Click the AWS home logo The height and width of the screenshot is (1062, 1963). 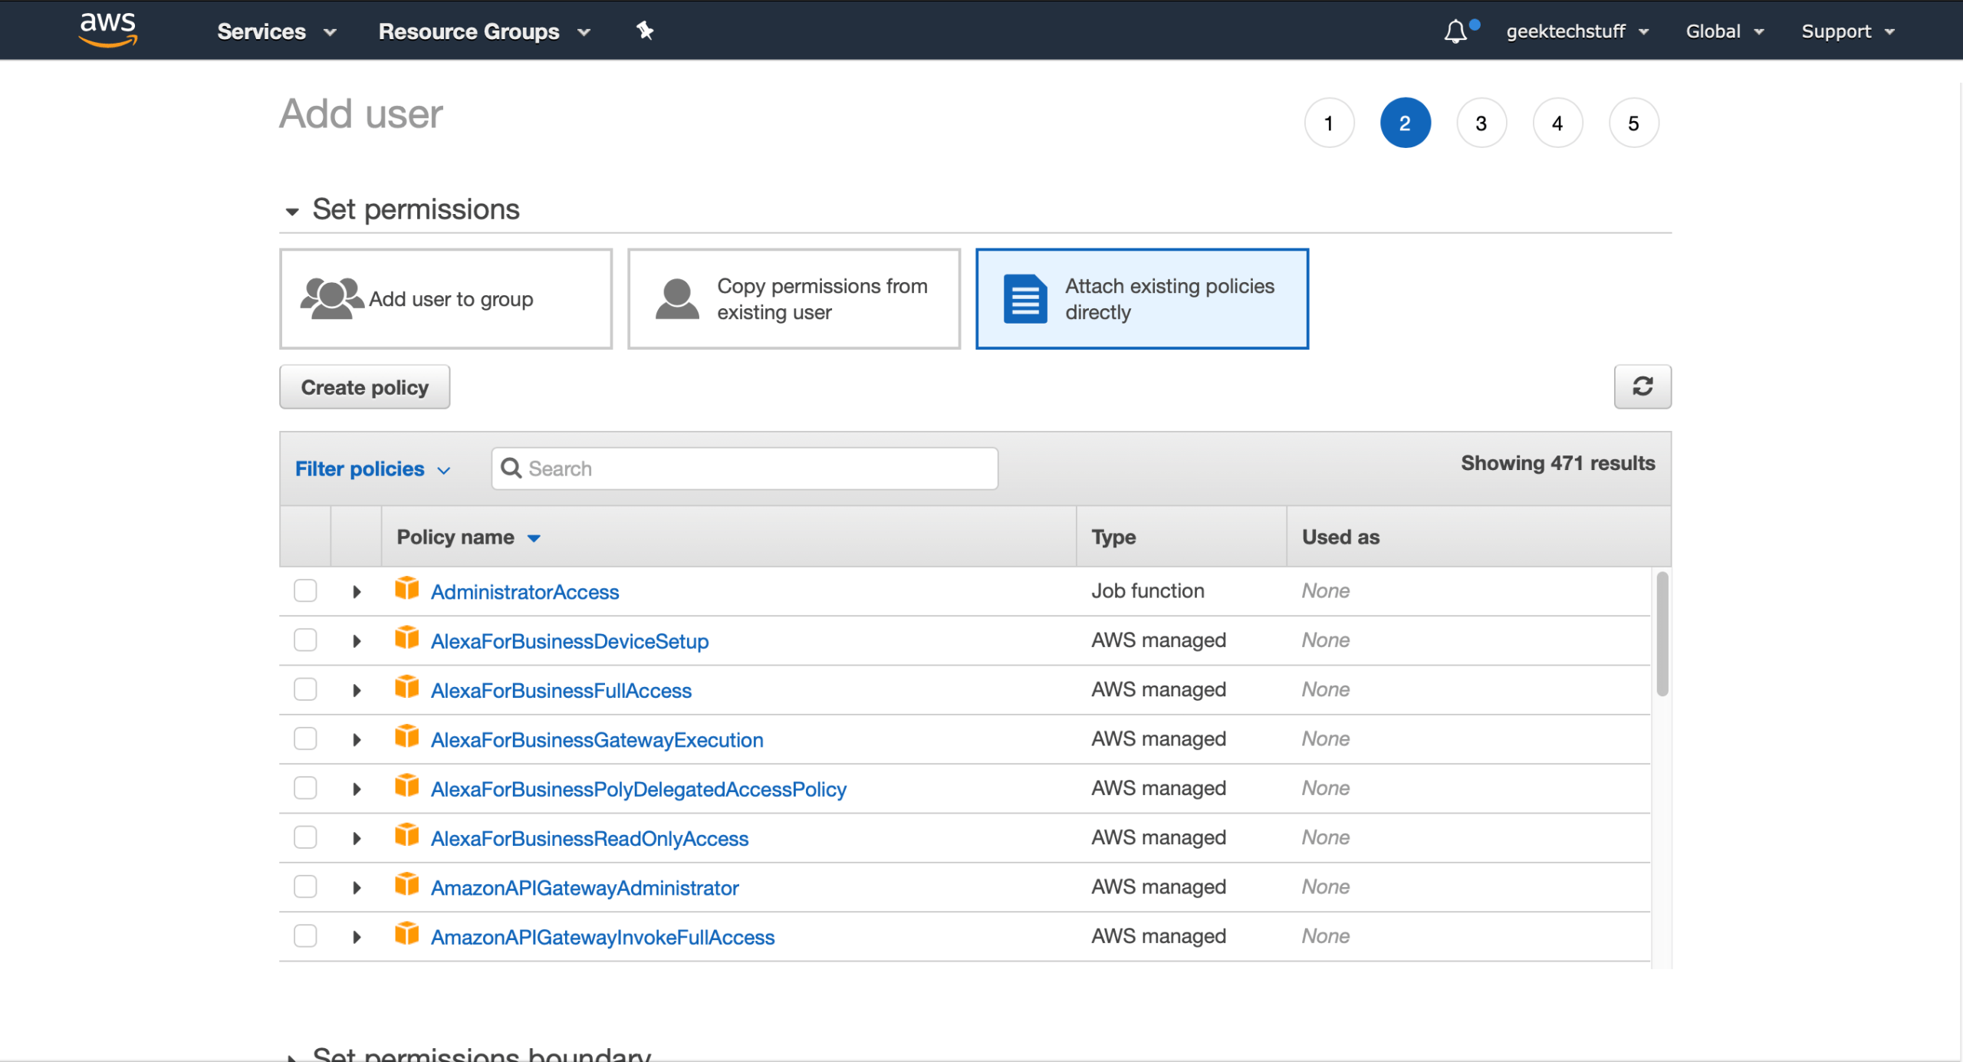pyautogui.click(x=107, y=30)
